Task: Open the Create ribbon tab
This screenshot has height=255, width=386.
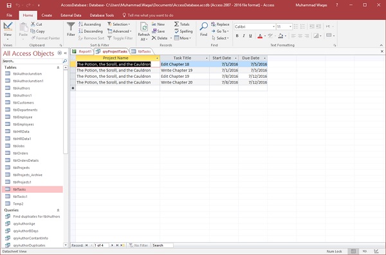Action: tap(47, 15)
